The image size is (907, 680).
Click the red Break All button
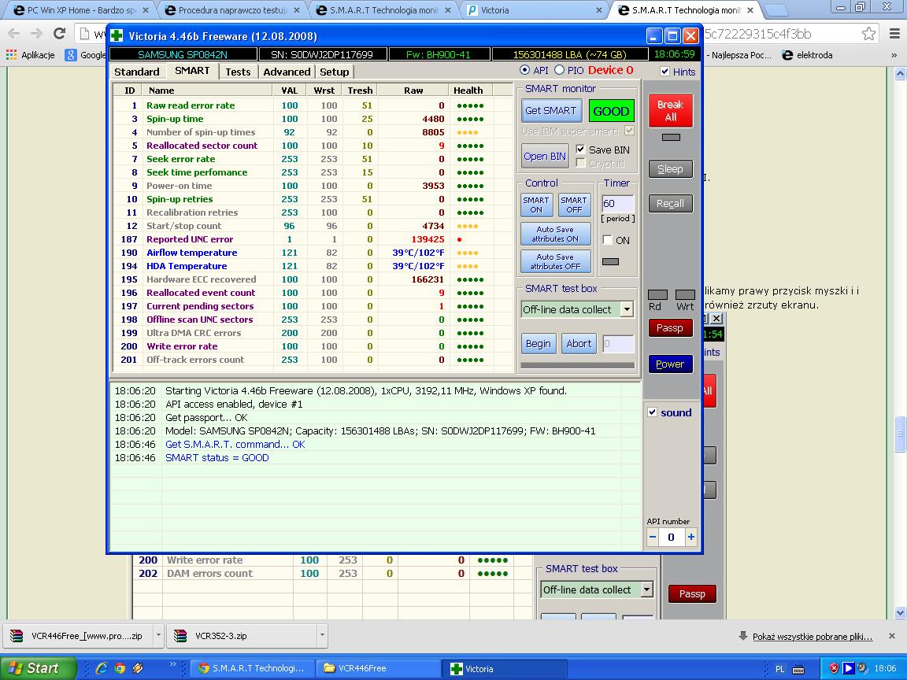pos(671,110)
